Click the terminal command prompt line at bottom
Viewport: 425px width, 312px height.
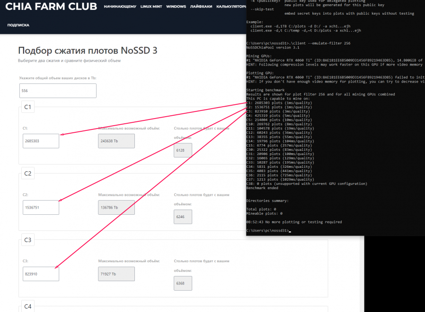coord(268,230)
